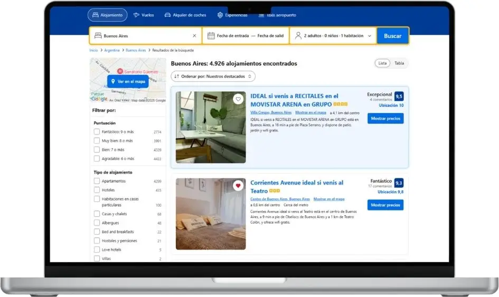The width and height of the screenshot is (499, 297).
Task: Check Muy bien: 8 o más filter
Action: click(97, 140)
